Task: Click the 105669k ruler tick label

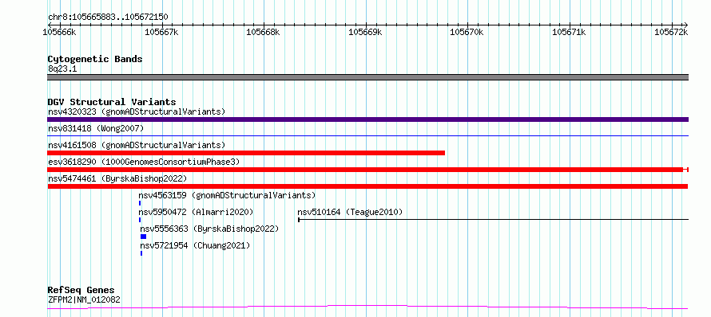Action: pos(365,33)
